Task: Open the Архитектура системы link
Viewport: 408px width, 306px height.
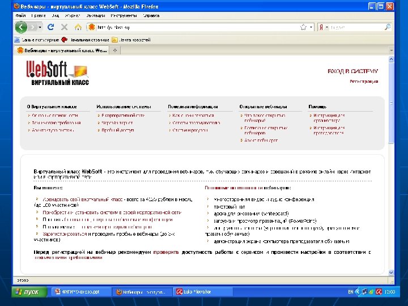Action: pos(53,130)
